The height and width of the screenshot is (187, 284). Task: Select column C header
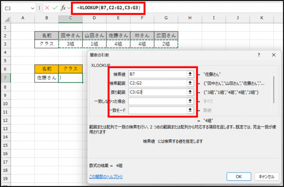tap(70, 18)
